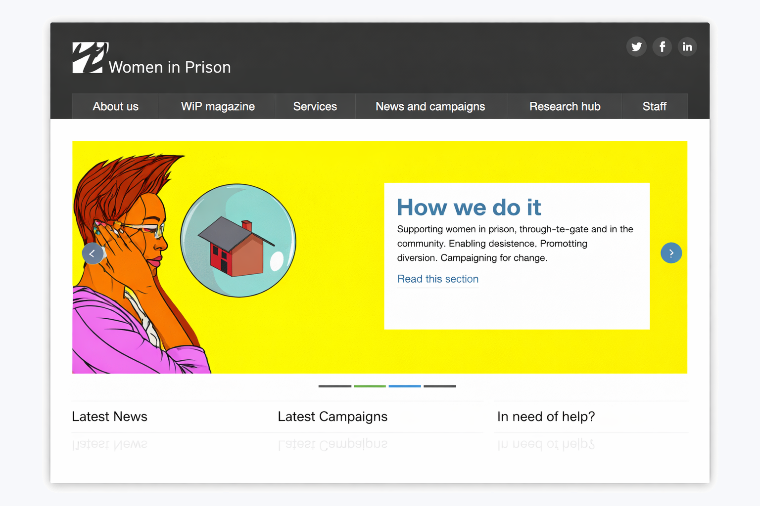The image size is (760, 506).
Task: Click the Latest Campaigns heading
Action: [332, 417]
